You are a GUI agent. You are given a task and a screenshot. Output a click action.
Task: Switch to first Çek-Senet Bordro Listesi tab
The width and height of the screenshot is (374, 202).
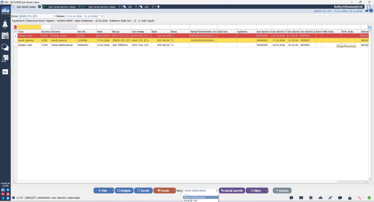click(62, 7)
